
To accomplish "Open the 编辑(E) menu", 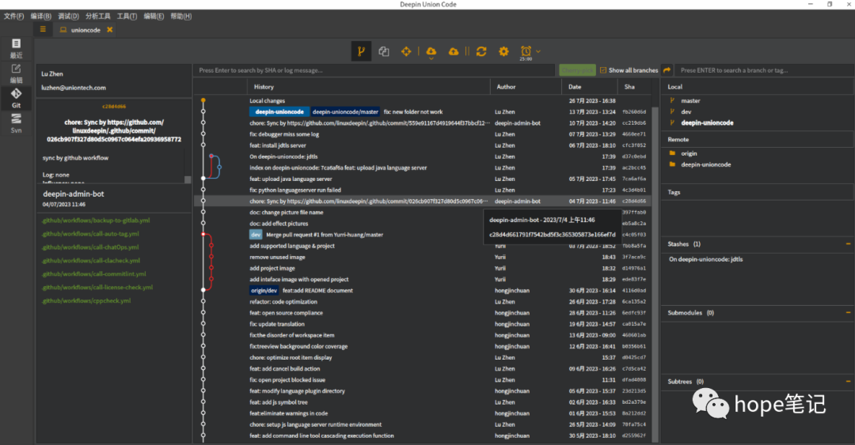I will pyautogui.click(x=154, y=17).
